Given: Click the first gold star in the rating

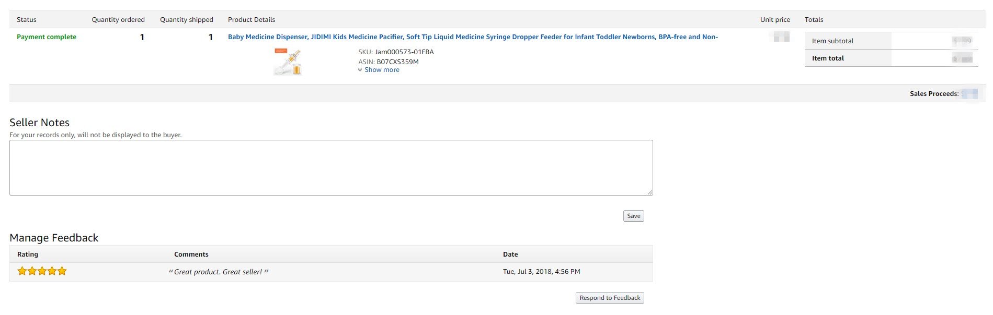Looking at the screenshot, I should click(22, 271).
